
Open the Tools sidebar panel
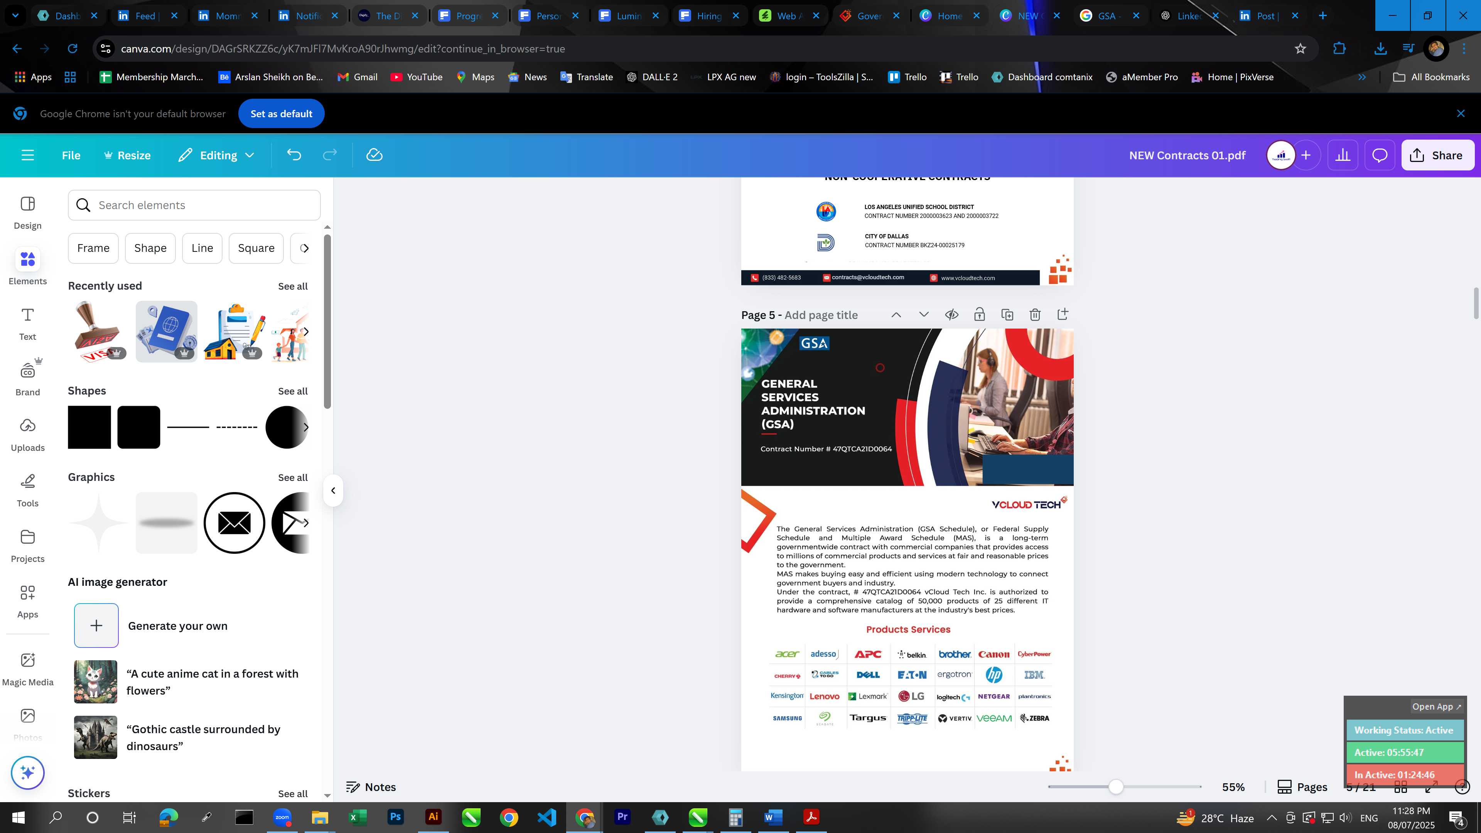[x=28, y=491]
